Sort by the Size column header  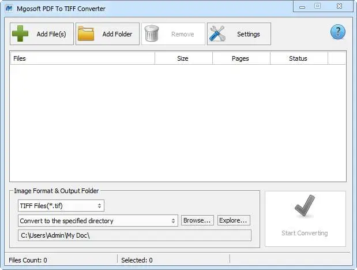183,58
